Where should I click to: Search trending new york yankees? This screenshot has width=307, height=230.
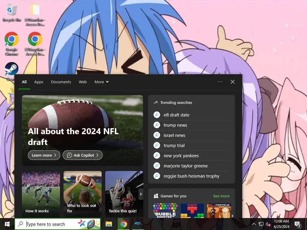tap(181, 156)
